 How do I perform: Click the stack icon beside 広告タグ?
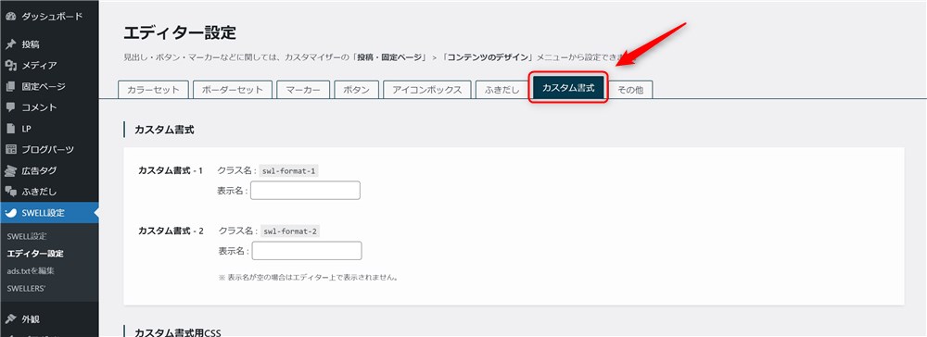click(10, 170)
